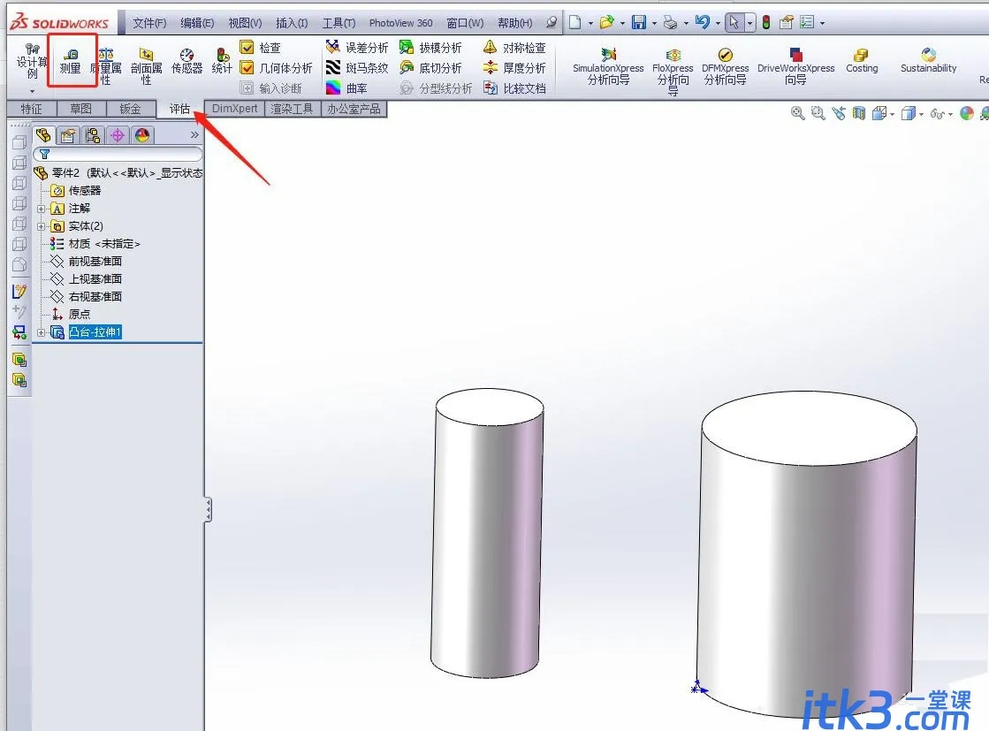Turn on 斑马条纹 zebra stripes

coord(357,67)
